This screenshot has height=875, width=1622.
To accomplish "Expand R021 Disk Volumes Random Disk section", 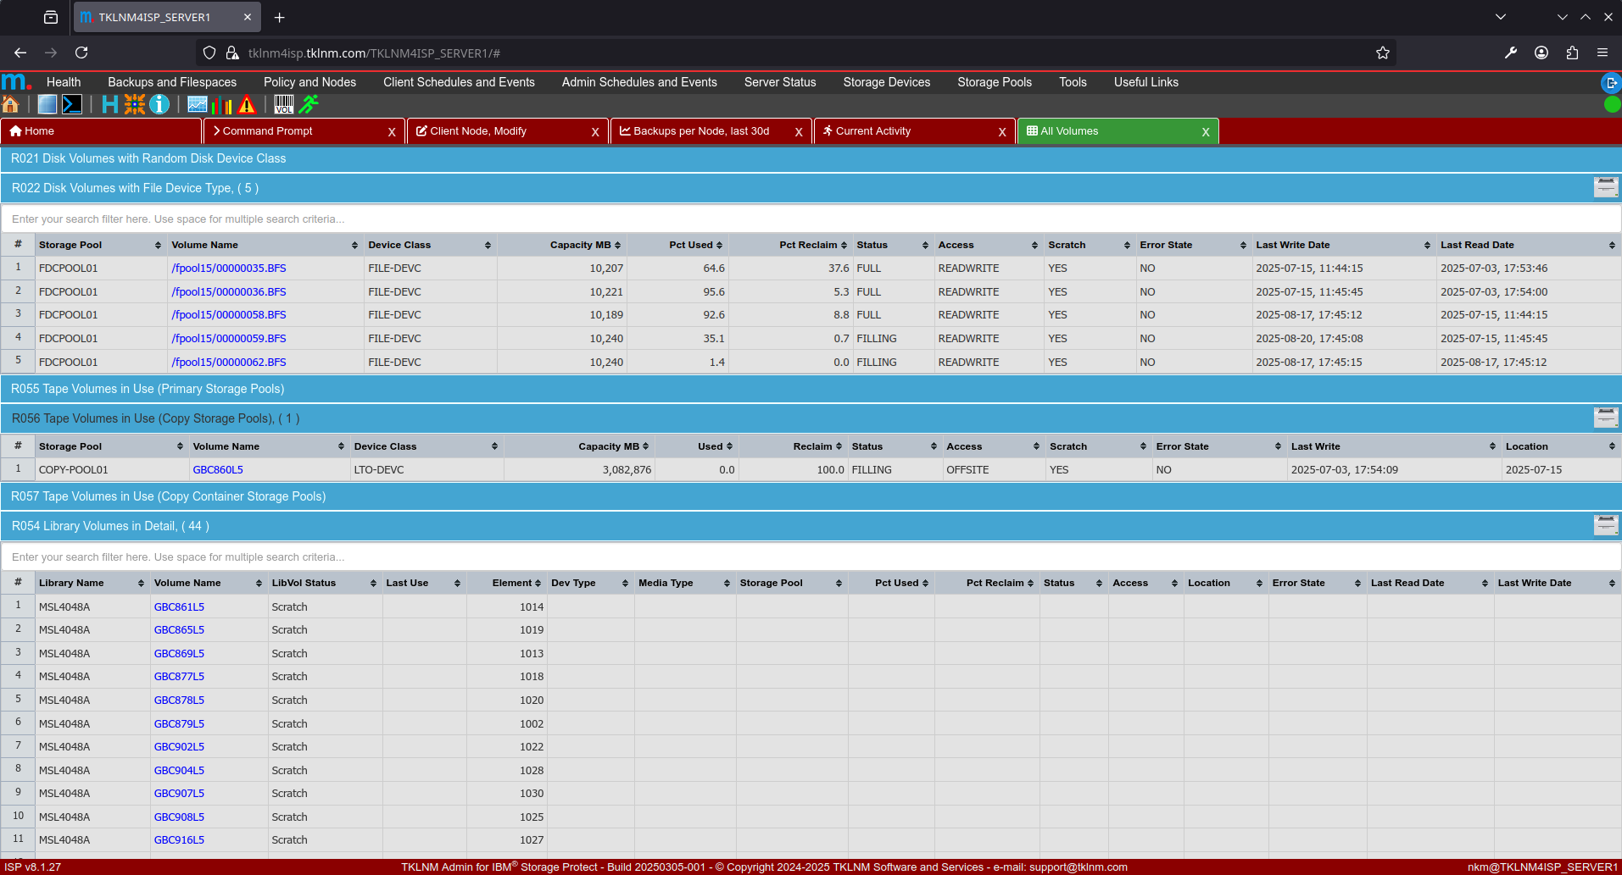I will 148,158.
